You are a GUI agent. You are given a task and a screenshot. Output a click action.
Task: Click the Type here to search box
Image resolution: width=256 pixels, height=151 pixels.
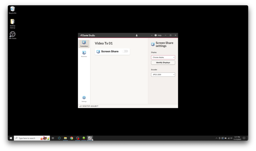click(32, 138)
